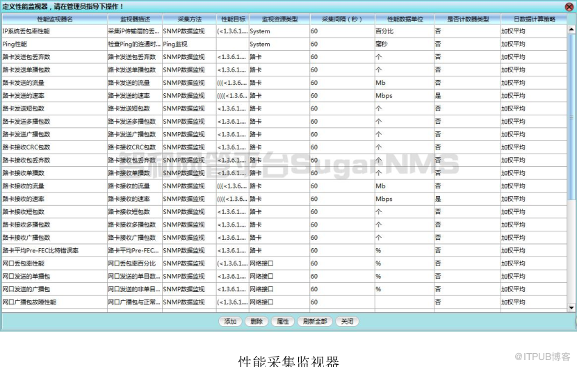Click the 关闭 button
Image resolution: width=577 pixels, height=367 pixels.
pyautogui.click(x=347, y=321)
